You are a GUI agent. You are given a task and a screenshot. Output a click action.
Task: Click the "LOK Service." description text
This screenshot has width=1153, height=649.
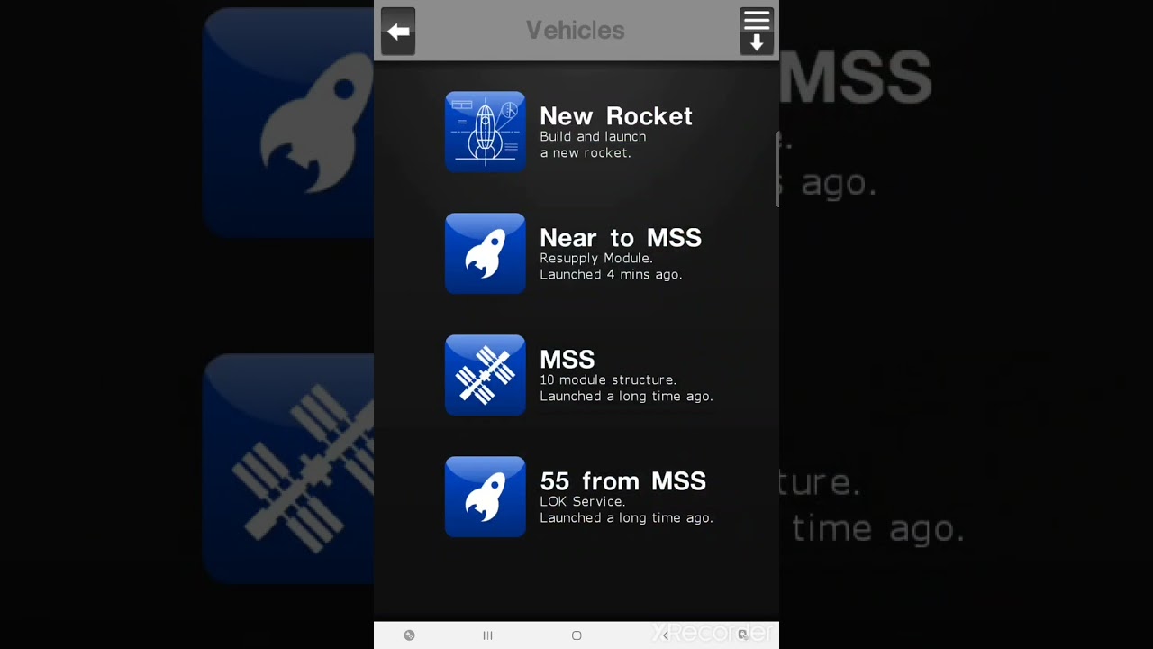point(583,502)
